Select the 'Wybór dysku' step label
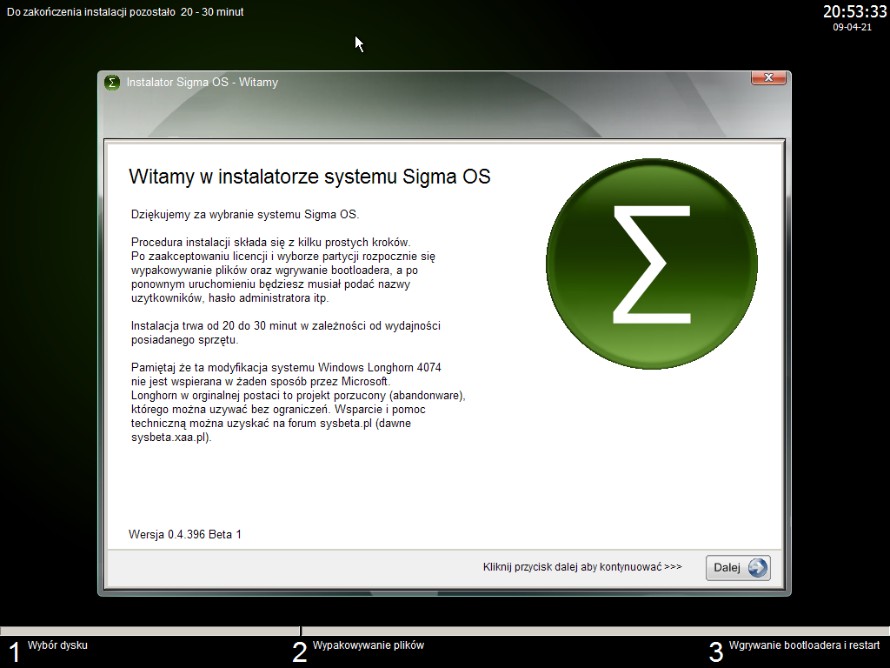The width and height of the screenshot is (890, 668). tap(57, 645)
